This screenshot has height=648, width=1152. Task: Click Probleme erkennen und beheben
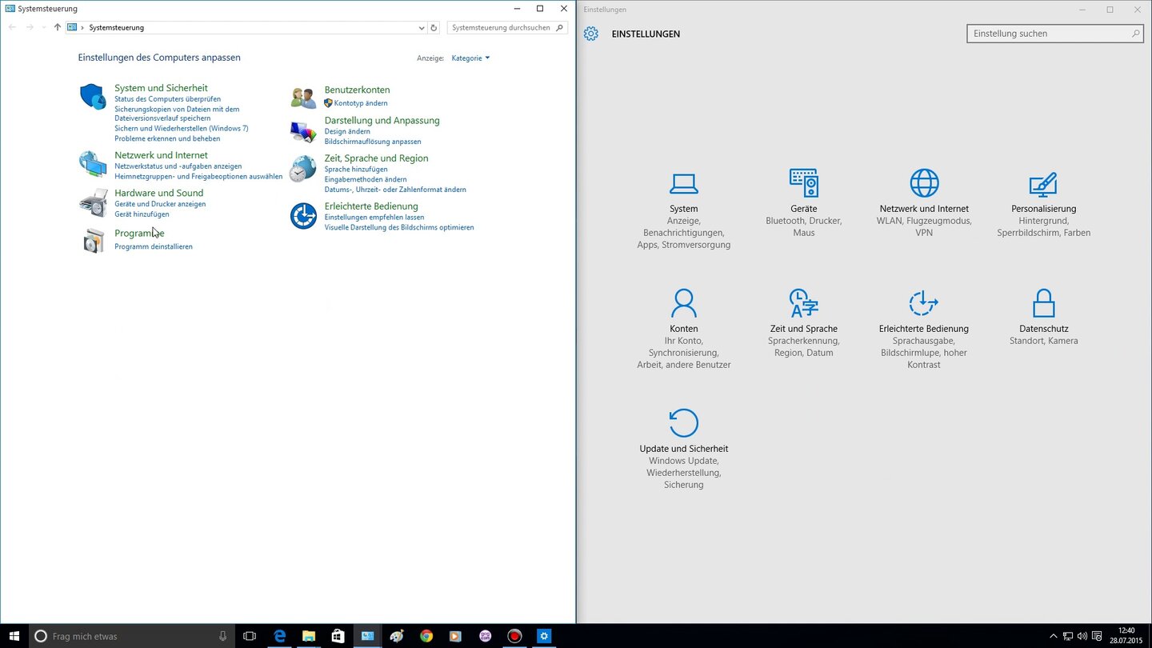coord(167,138)
